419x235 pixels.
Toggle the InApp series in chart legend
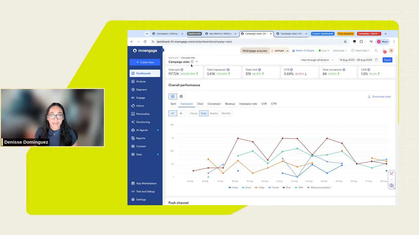[x=260, y=188]
